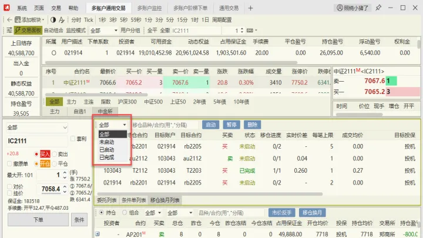Add a new tab with plus icon
Viewport: 423px width, 238px height.
[x=250, y=8]
